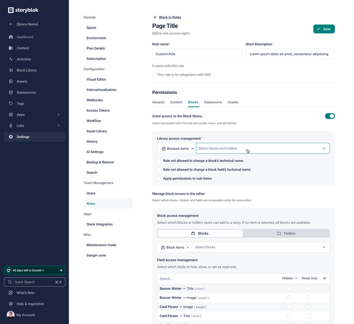Open the Hidden column dropdown

click(x=290, y=278)
